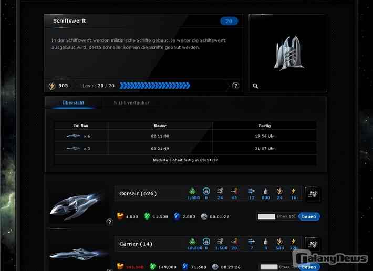Click the Corsair bauen button
Viewport: 373px width, 271px height.
tap(309, 216)
